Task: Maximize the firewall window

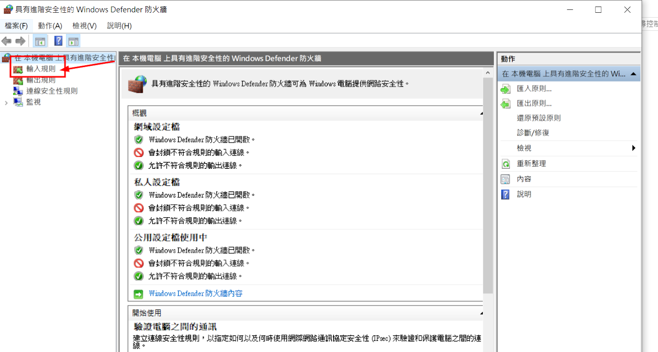Action: pos(598,9)
